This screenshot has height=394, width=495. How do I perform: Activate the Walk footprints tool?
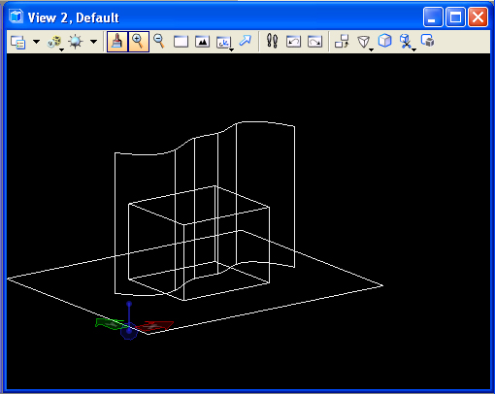click(x=272, y=41)
